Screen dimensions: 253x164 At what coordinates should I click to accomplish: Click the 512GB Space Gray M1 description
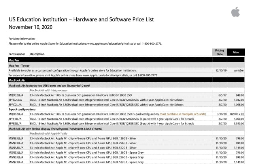point(87,162)
